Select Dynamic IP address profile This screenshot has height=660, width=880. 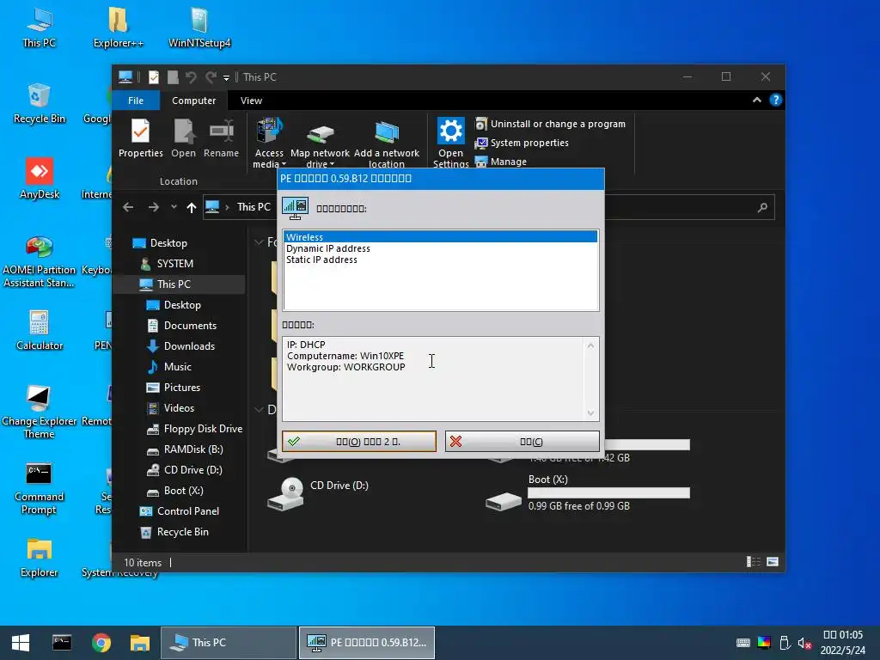click(x=441, y=248)
